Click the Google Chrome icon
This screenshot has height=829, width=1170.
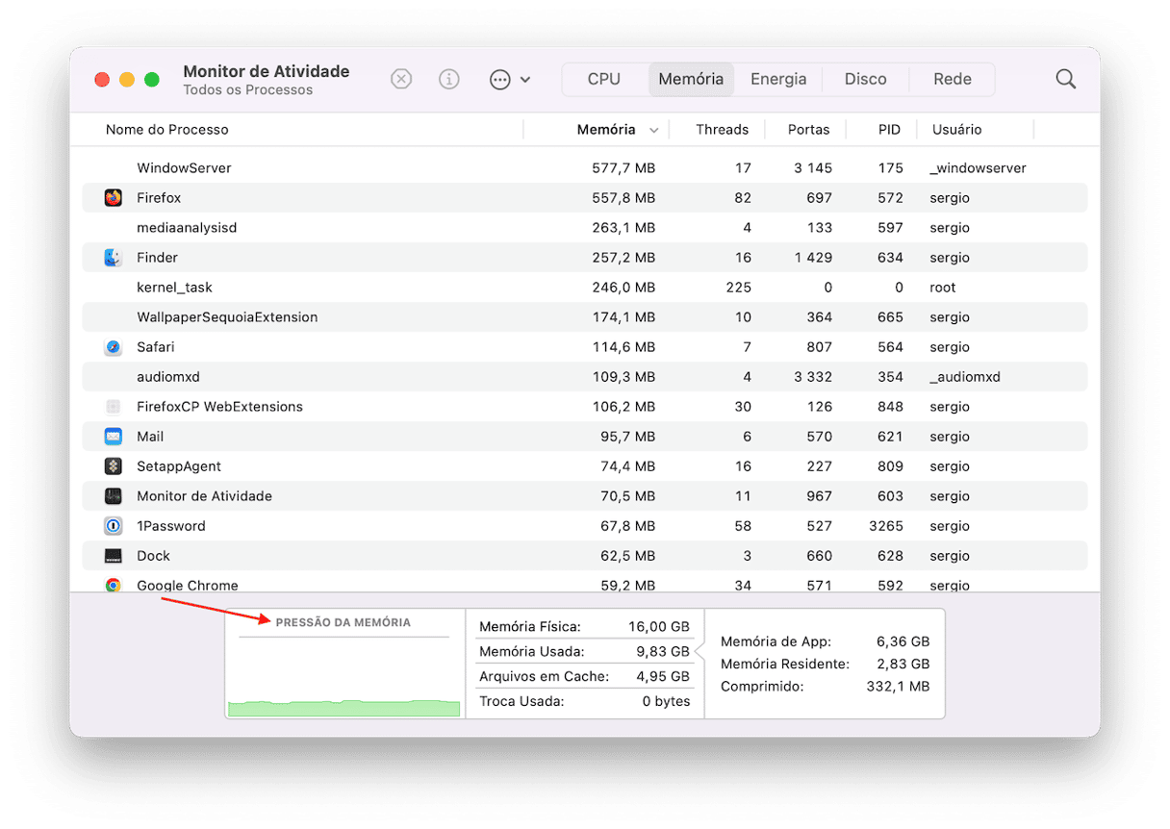click(x=114, y=585)
